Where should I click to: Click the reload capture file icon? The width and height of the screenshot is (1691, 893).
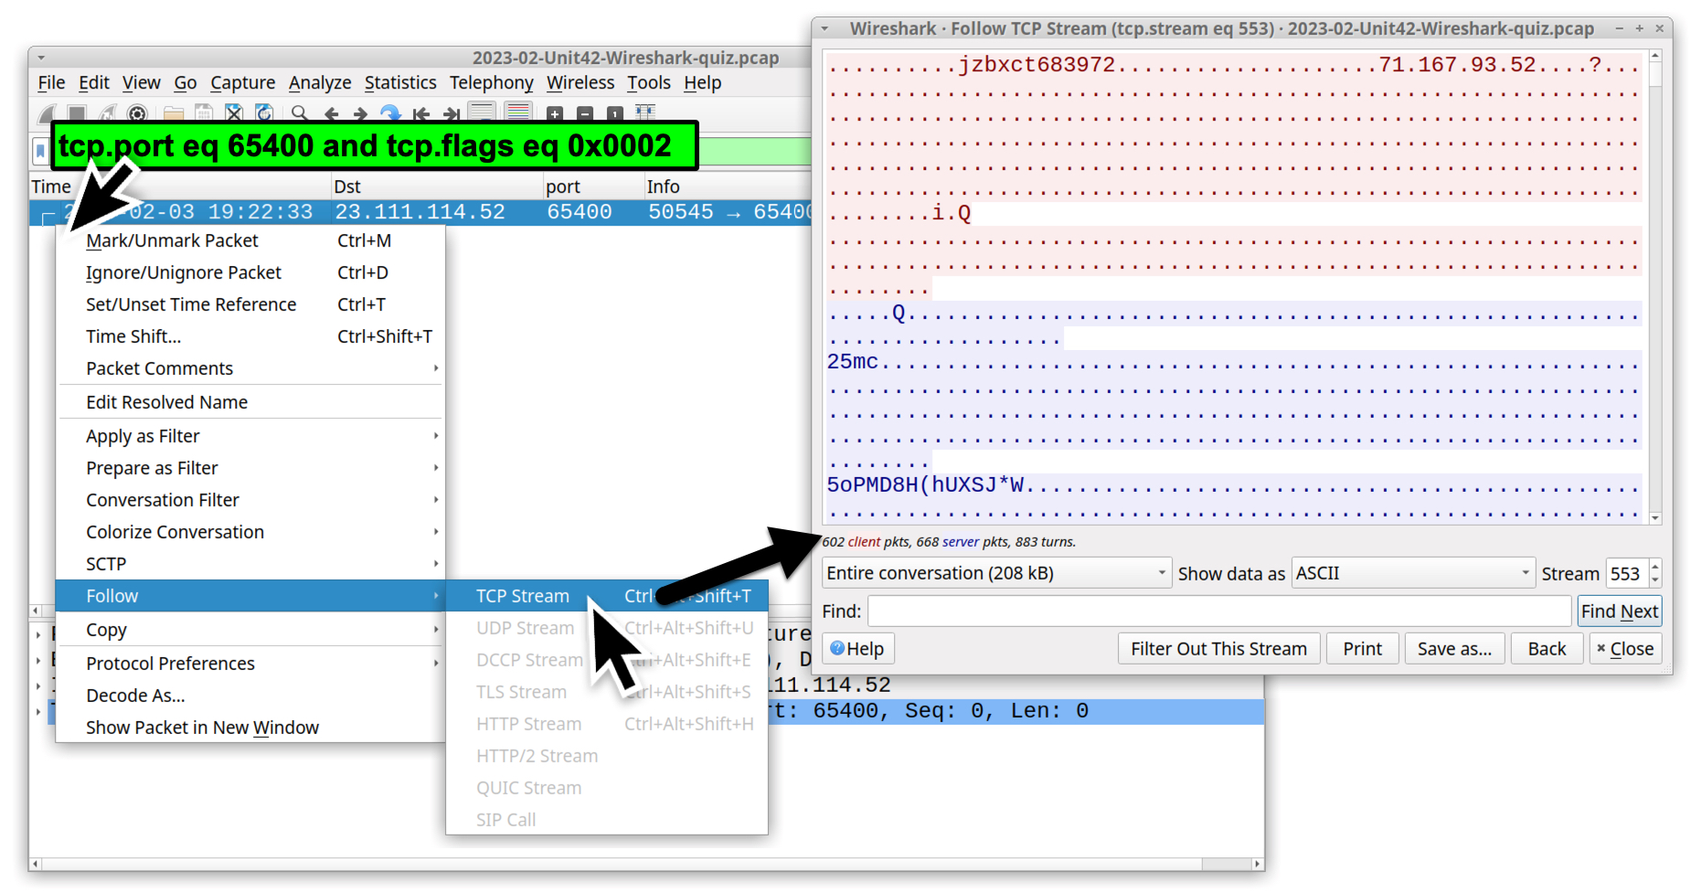264,113
